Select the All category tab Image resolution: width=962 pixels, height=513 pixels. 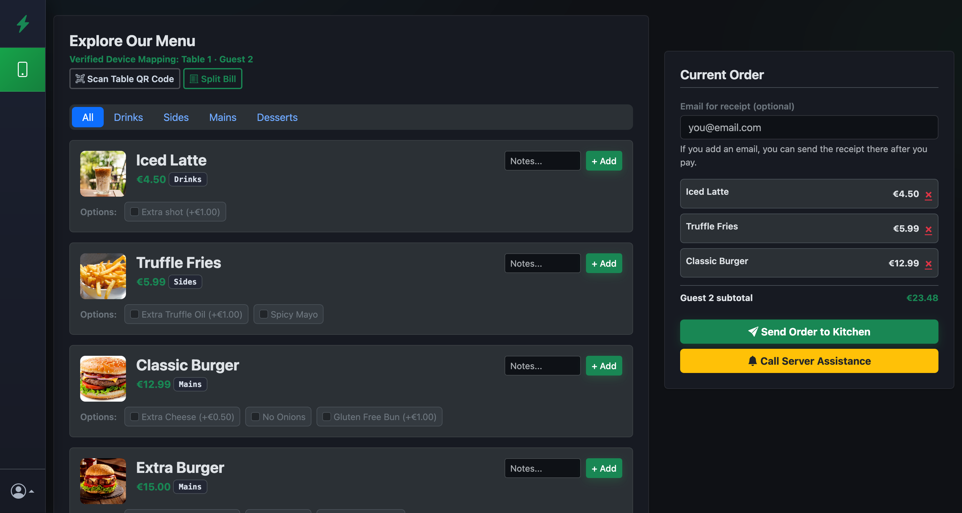tap(88, 117)
